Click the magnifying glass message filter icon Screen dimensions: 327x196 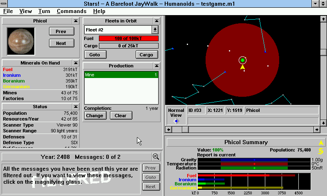tap(156, 157)
